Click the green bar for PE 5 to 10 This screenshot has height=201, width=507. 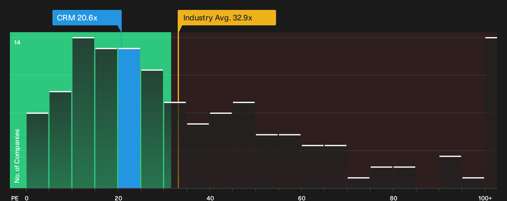pos(60,140)
